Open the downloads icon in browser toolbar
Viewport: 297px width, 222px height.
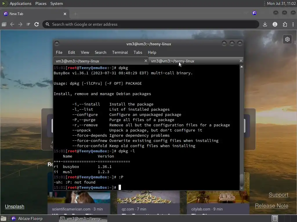(x=265, y=24)
